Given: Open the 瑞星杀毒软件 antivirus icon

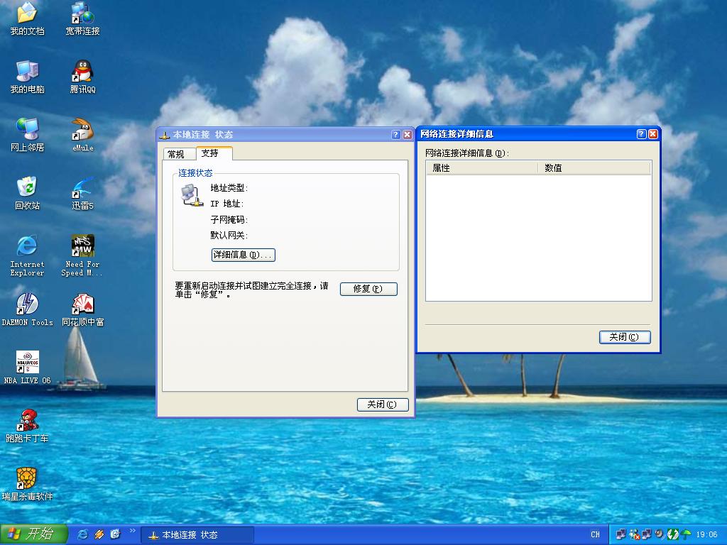Looking at the screenshot, I should (x=27, y=479).
